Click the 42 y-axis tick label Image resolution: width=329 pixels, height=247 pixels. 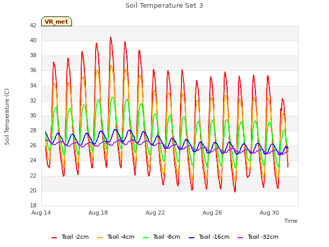click(x=33, y=25)
